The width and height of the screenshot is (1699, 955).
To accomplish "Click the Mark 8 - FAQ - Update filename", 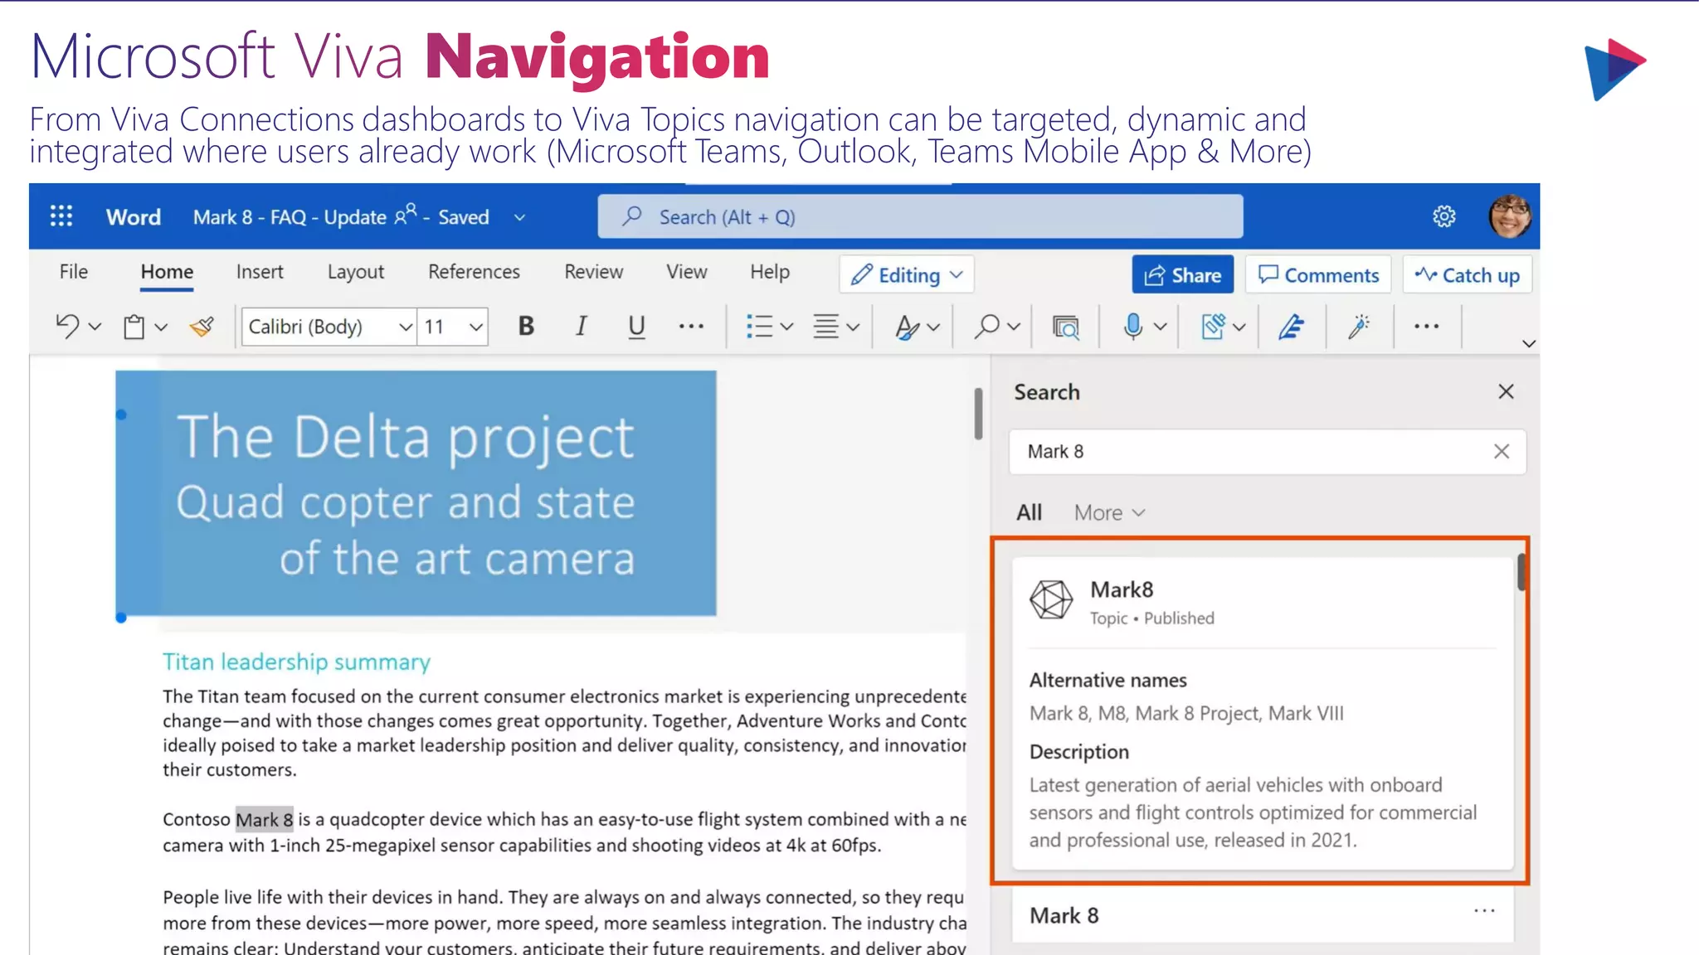I will (290, 217).
